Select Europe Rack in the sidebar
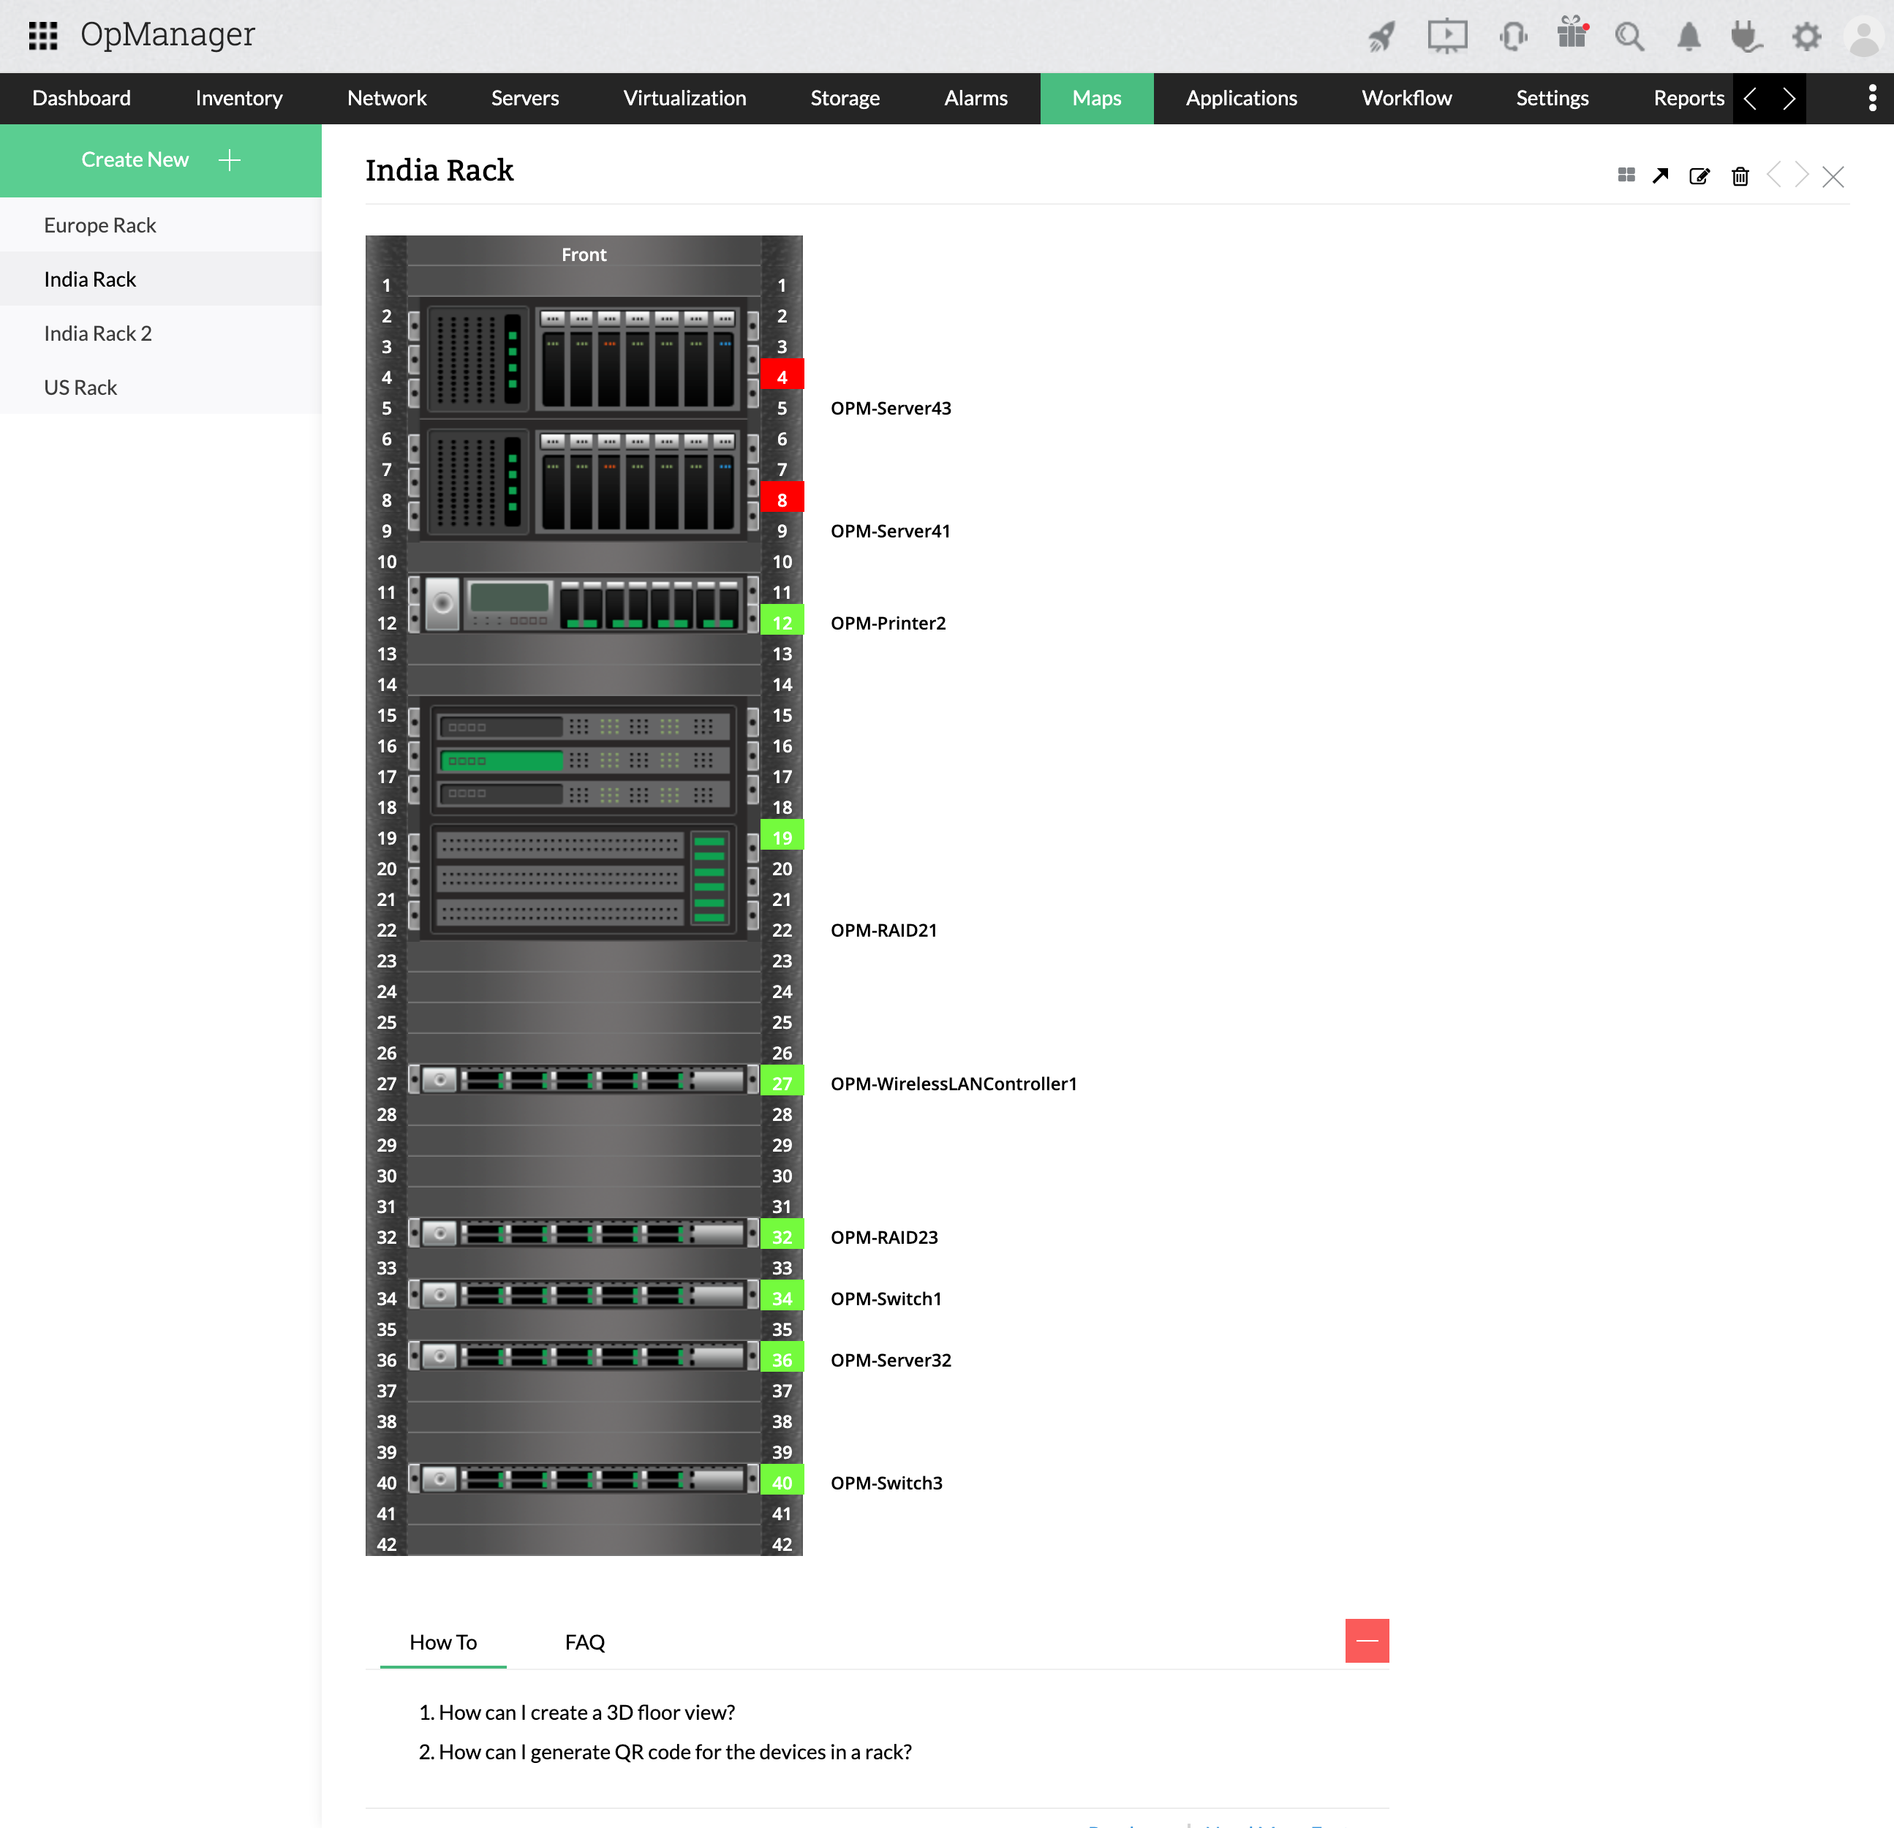The image size is (1894, 1828). pos(99,225)
